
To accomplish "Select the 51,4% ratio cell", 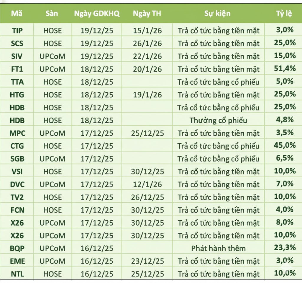I will pyautogui.click(x=285, y=69).
